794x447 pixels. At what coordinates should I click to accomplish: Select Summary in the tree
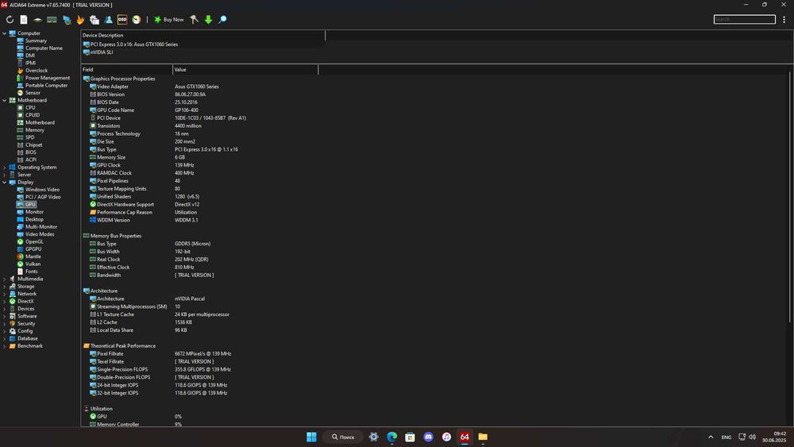(x=36, y=40)
